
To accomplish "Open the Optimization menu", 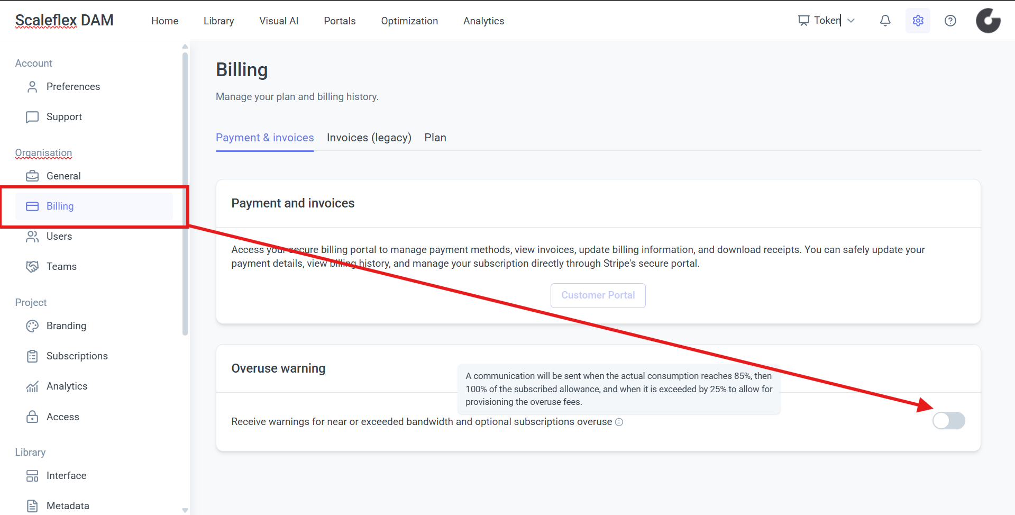I will (x=409, y=21).
